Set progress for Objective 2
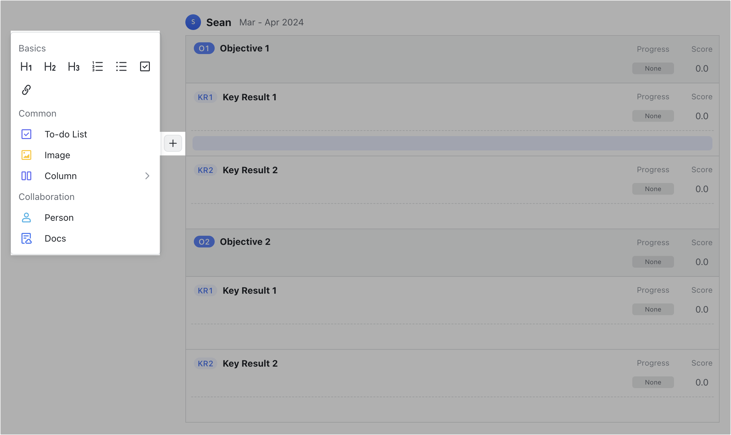Screen dimensions: 731x435 [x=653, y=261]
